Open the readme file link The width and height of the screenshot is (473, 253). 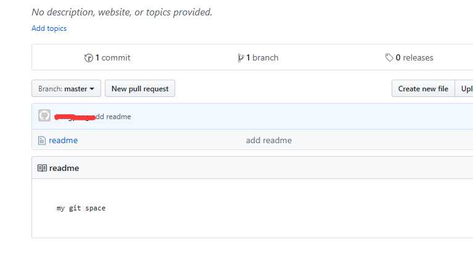(x=64, y=141)
